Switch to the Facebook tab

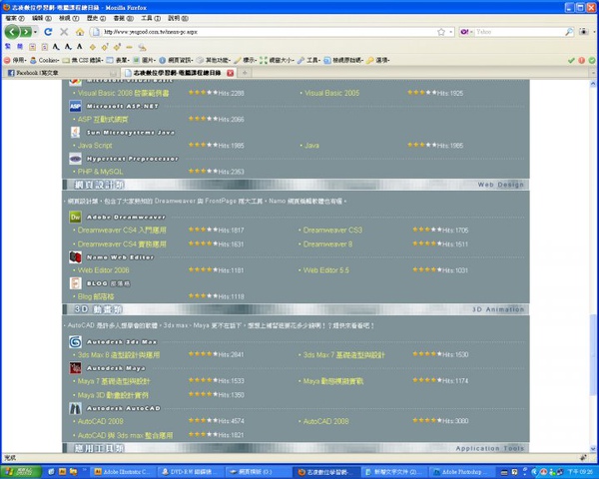pos(61,73)
